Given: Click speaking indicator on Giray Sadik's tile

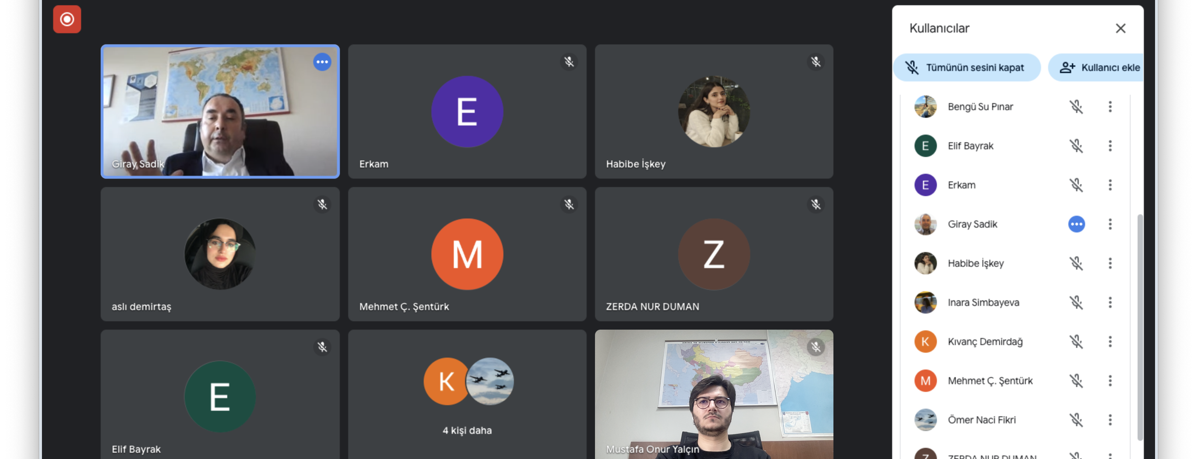Looking at the screenshot, I should point(322,62).
